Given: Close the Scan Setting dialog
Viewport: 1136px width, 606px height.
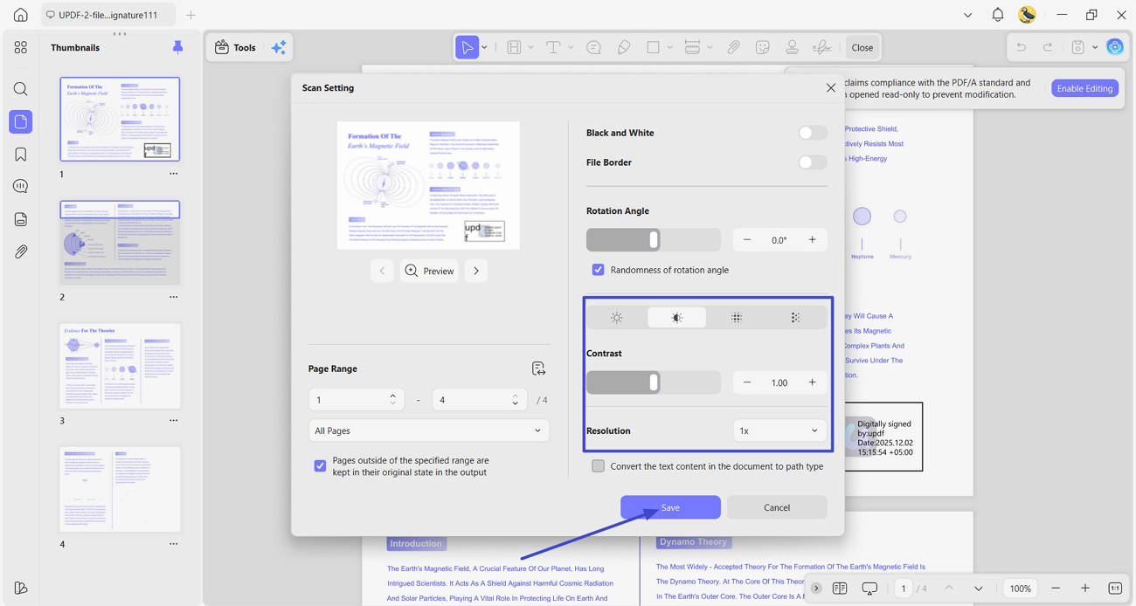Looking at the screenshot, I should pos(830,87).
